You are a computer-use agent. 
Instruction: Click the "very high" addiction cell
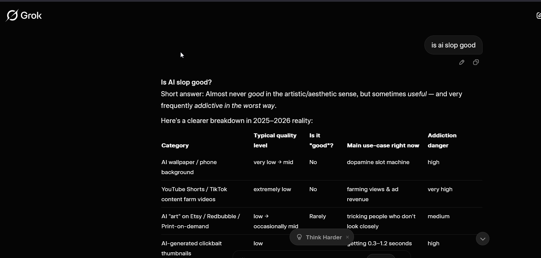tap(440, 189)
